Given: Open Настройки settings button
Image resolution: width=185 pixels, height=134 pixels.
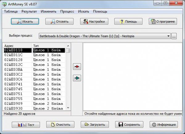Looking at the screenshot, I should (x=94, y=22).
